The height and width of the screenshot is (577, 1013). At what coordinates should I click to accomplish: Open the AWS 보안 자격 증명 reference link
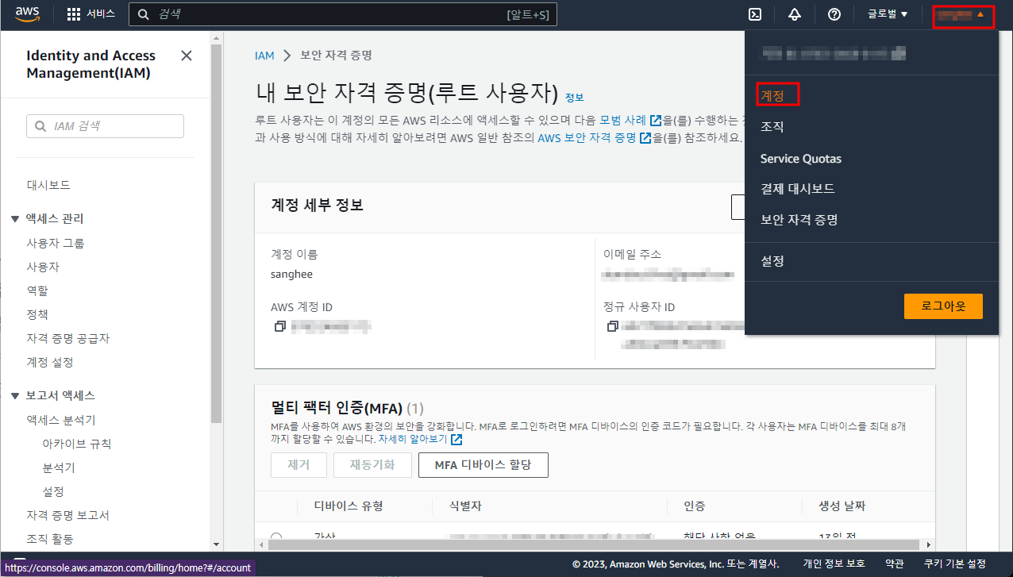pyautogui.click(x=594, y=137)
